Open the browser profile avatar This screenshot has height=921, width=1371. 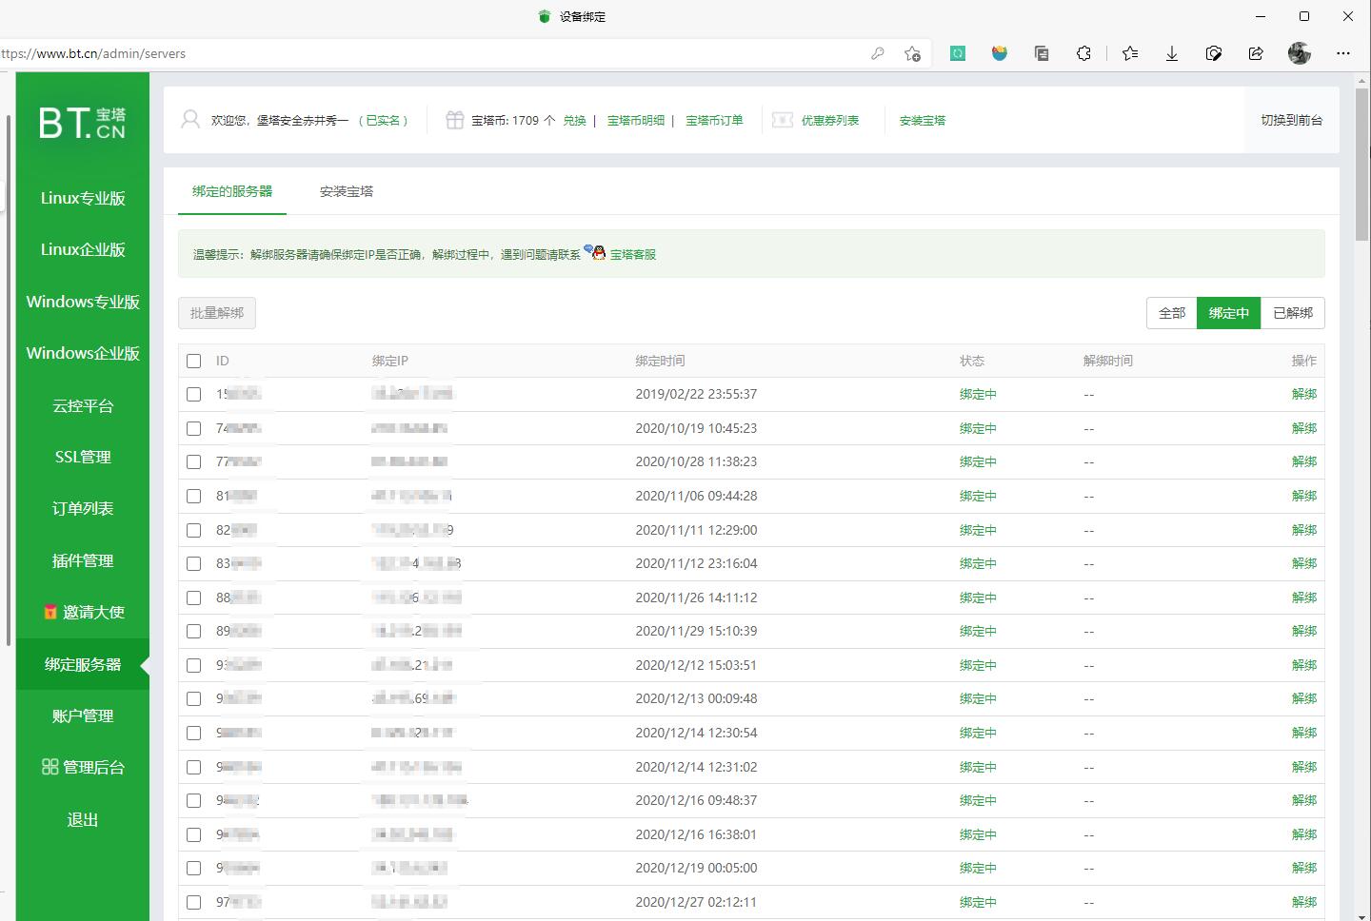1300,53
